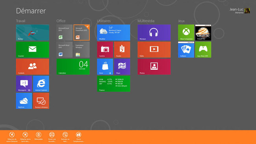256x144 pixels.
Task: Open the Xbox Companion tile
Action: [186, 32]
